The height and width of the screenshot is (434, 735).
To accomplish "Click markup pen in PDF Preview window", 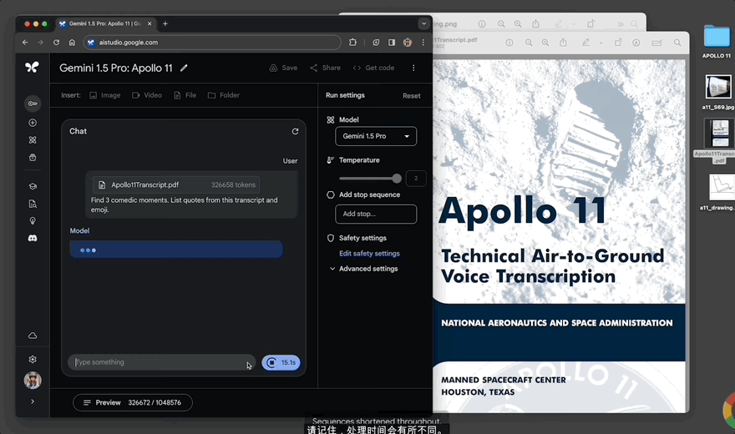I will click(586, 43).
